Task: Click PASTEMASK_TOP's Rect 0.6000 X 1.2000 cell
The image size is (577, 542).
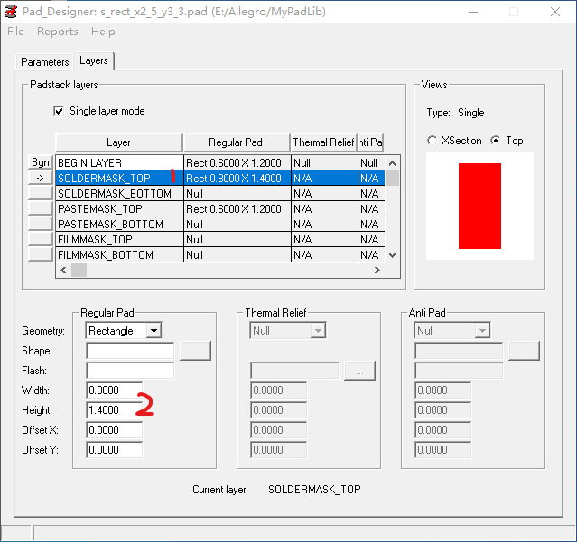Action: click(x=237, y=208)
